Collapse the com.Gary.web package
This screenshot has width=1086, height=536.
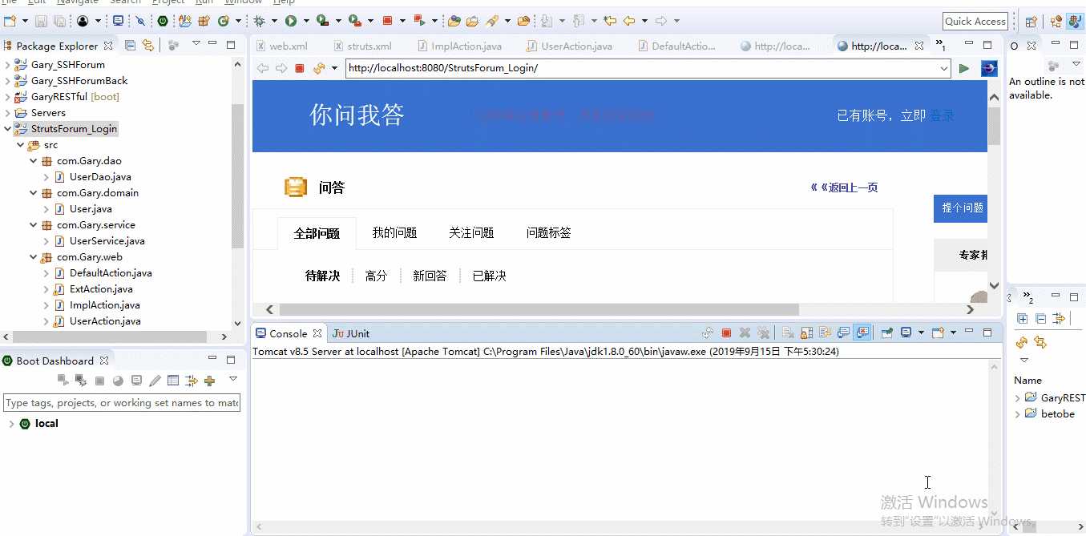pos(34,257)
